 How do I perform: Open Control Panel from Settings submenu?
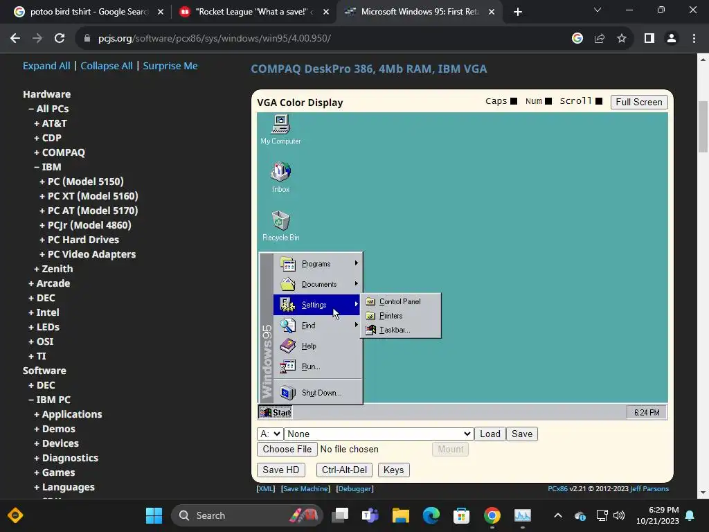coord(400,301)
